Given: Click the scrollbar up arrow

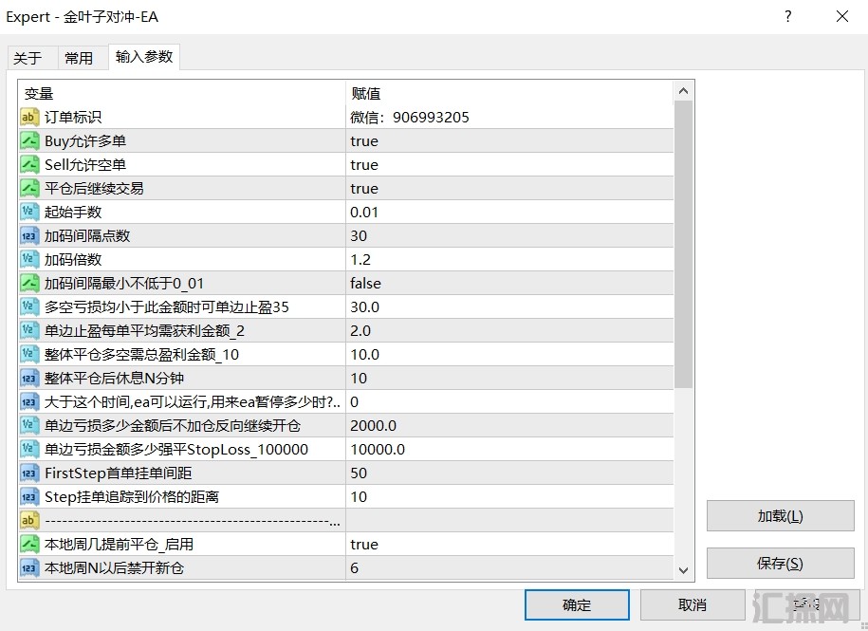Looking at the screenshot, I should coord(684,91).
